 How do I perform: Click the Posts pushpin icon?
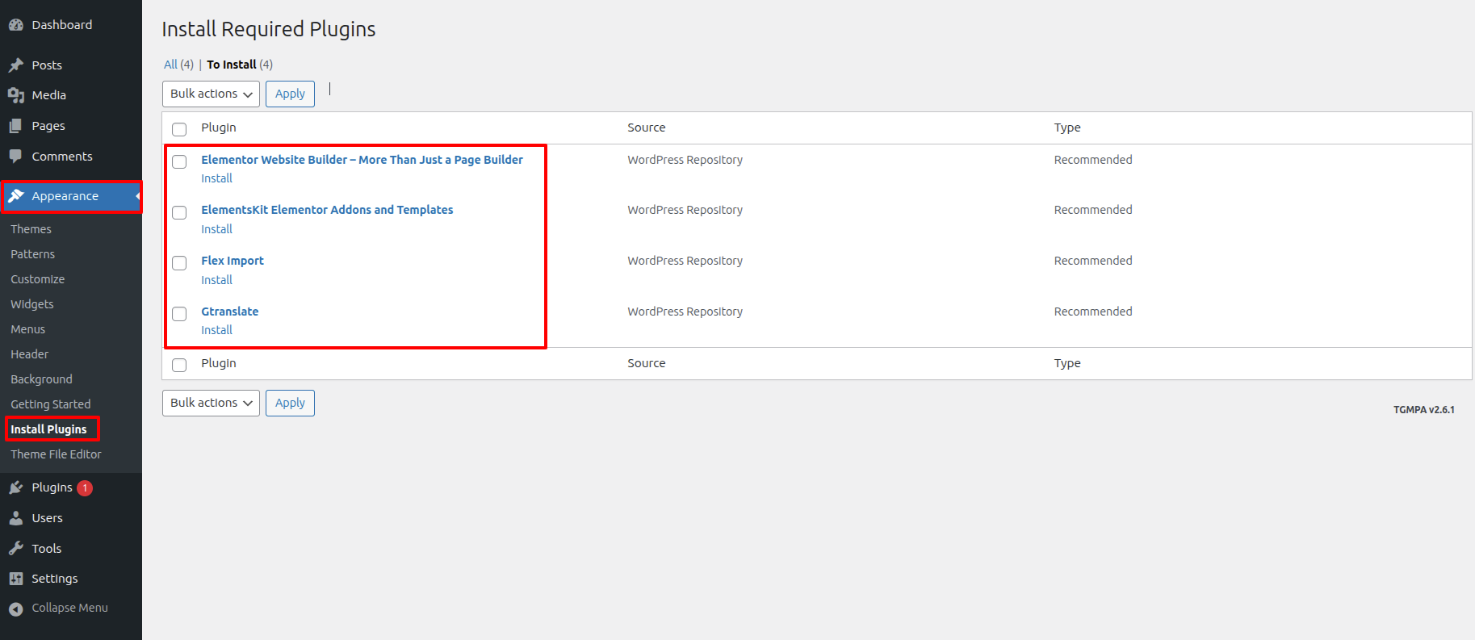(16, 65)
